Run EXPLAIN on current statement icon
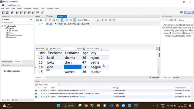 pyautogui.click(x=54, y=20)
